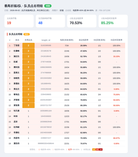Viewport: 138px width, 157px height.
Task: Click the legend swatch for 电联率<65%
Action: (x=53, y=149)
